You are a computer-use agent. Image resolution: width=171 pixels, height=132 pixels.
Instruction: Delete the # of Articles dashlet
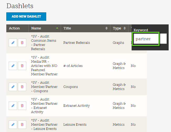pos(22,66)
